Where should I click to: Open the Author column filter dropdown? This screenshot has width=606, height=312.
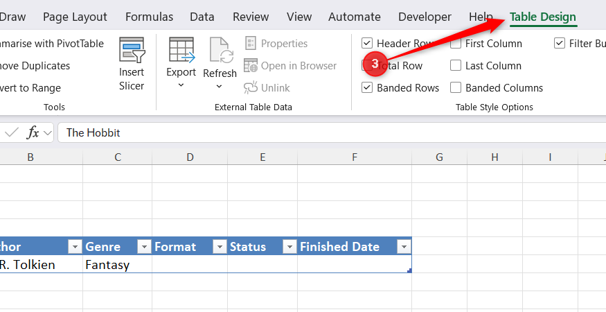[x=75, y=246]
